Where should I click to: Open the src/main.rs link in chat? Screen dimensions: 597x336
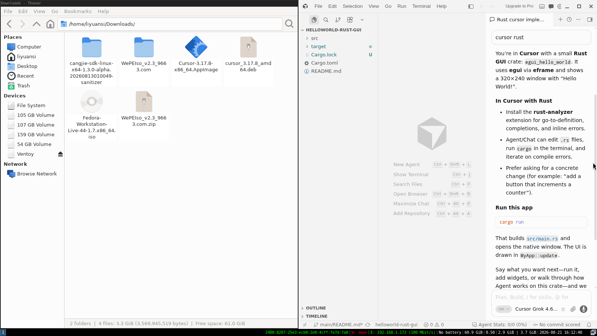(x=542, y=239)
